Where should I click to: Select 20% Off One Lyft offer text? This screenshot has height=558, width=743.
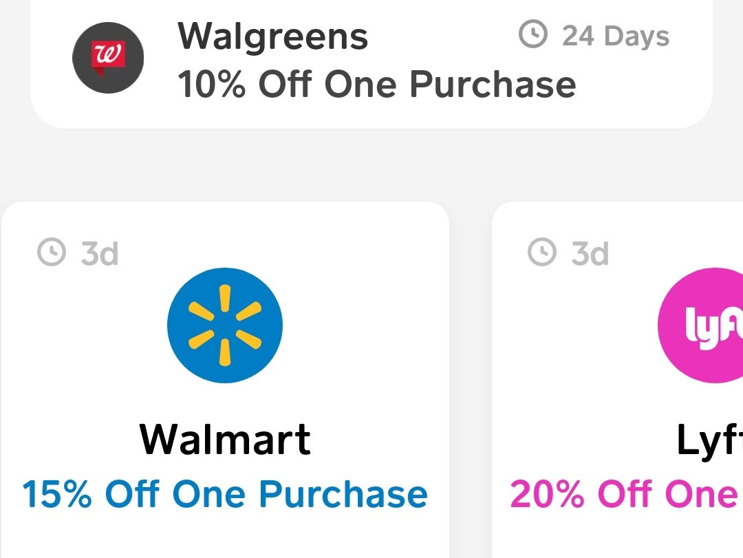625,494
